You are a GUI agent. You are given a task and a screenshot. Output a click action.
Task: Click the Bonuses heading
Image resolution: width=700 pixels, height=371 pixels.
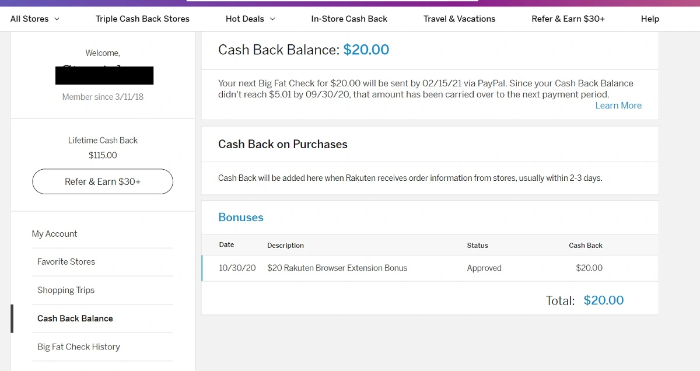click(241, 218)
